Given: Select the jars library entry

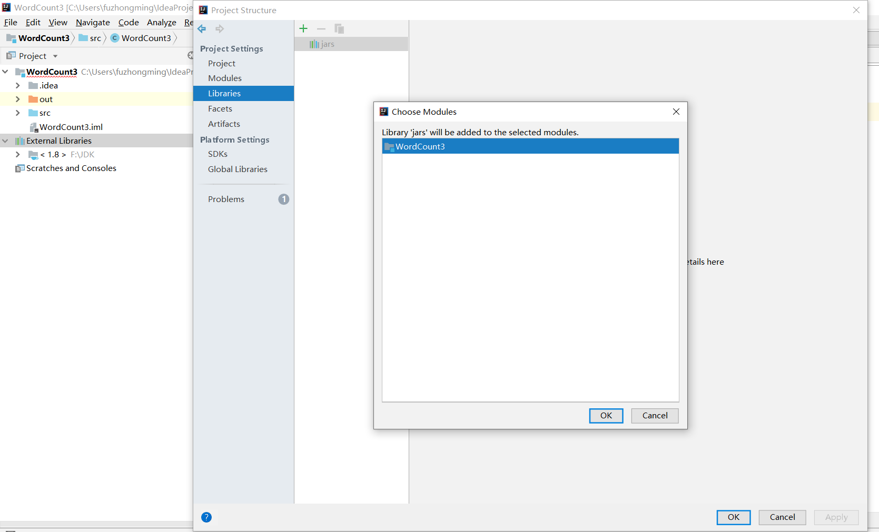Looking at the screenshot, I should 326,44.
